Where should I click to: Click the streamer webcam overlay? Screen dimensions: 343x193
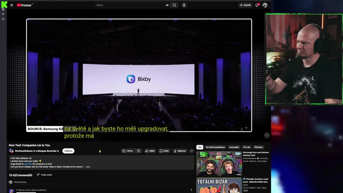(304, 59)
